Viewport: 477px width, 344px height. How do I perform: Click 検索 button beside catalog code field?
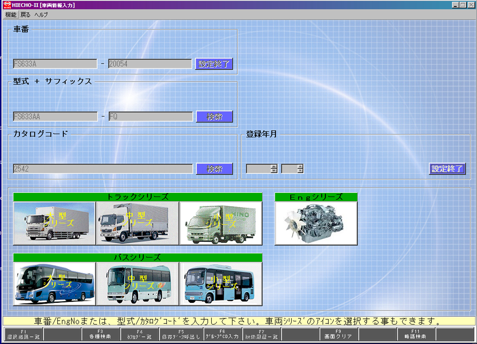click(x=214, y=169)
